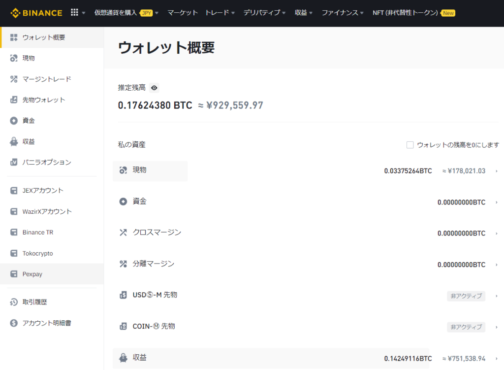
Task: Check the ウォレットの残高を0にします checkbox
Action: point(410,145)
